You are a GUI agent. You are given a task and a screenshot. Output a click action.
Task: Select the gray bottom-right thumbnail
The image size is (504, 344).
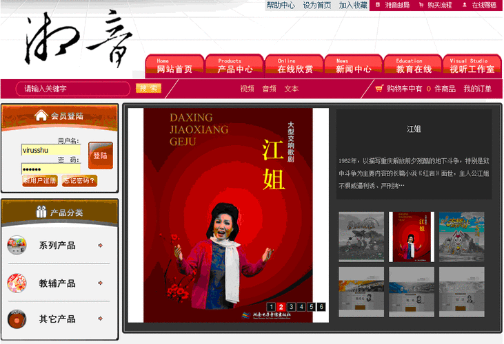point(461,292)
